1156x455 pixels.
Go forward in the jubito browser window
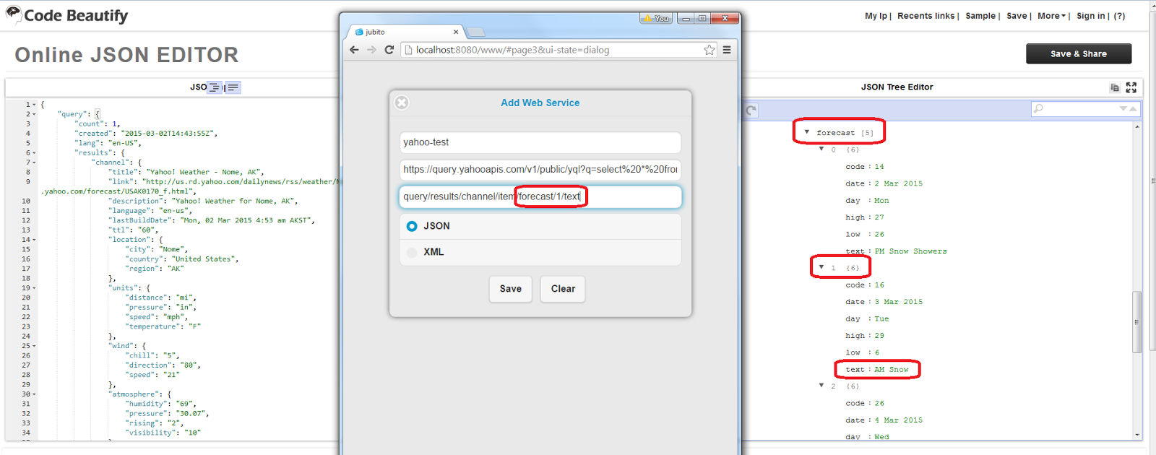(371, 50)
